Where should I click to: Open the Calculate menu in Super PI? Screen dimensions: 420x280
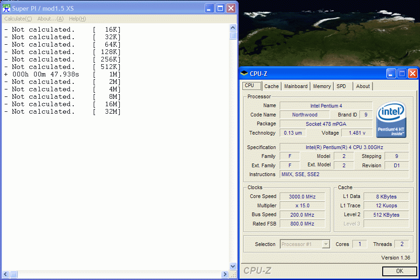coord(18,19)
